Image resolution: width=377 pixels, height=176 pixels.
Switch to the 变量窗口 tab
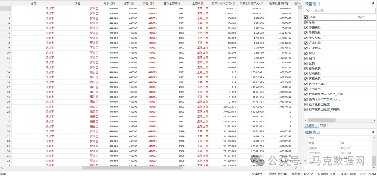pyautogui.click(x=311, y=125)
